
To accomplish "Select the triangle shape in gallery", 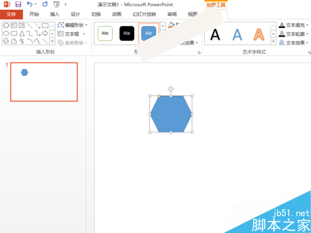I will 22,34.
